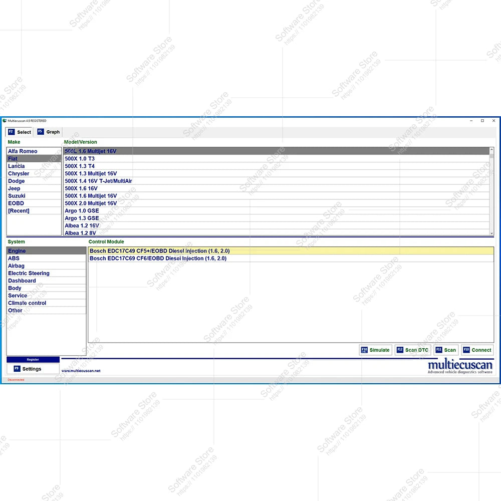This screenshot has height=501, width=501.
Task: Click the Scan button
Action: [x=446, y=350]
